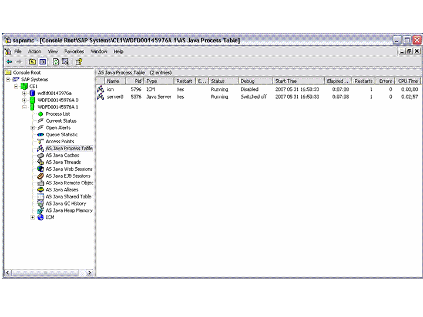Click the AS Java Web Sessions icon
Screen dimensions: 423x317
click(41, 169)
